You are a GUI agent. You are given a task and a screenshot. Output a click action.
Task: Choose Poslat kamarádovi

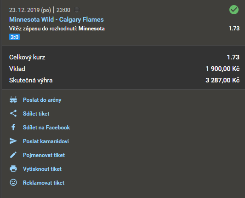[46, 141]
